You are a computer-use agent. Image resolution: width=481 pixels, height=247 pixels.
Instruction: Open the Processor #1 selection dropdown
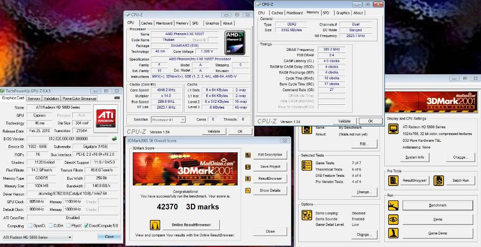pos(168,120)
